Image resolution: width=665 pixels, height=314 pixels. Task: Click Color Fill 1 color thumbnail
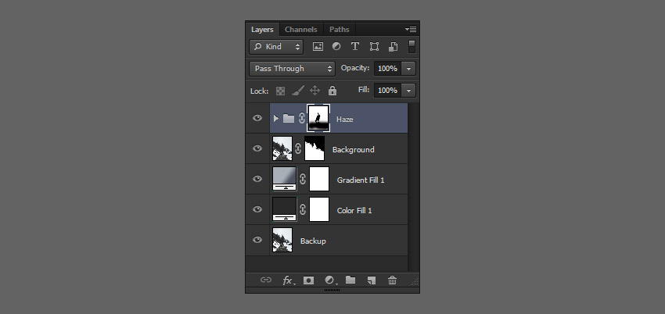pyautogui.click(x=285, y=209)
